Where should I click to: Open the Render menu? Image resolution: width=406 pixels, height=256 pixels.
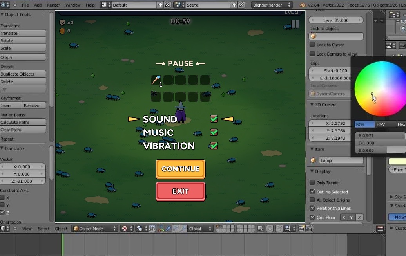(x=53, y=5)
